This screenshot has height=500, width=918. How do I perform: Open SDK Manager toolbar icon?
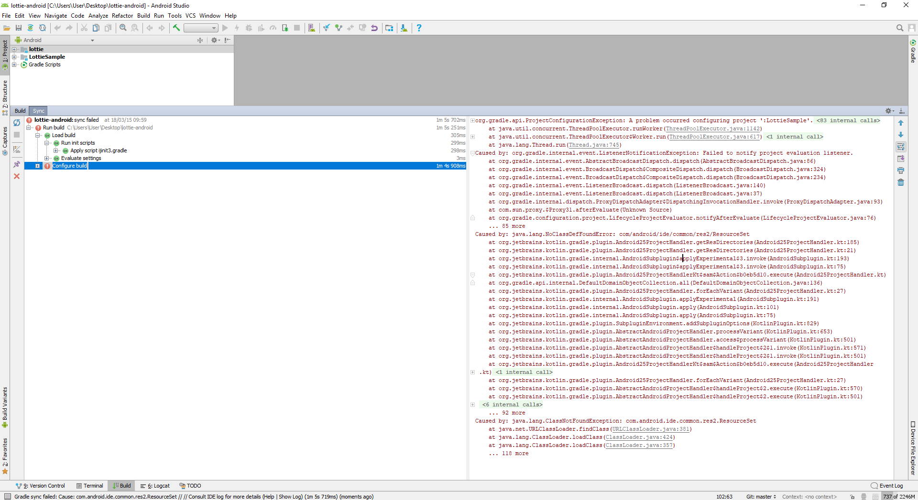pyautogui.click(x=404, y=28)
